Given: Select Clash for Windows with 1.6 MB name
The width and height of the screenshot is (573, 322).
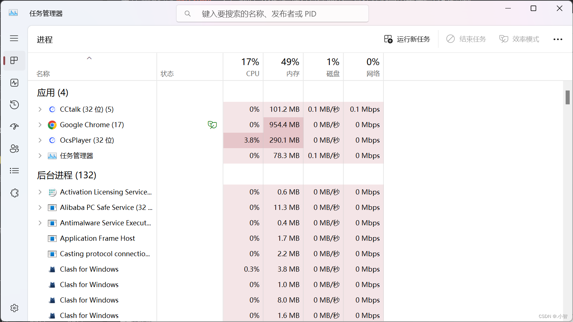Looking at the screenshot, I should [x=89, y=316].
